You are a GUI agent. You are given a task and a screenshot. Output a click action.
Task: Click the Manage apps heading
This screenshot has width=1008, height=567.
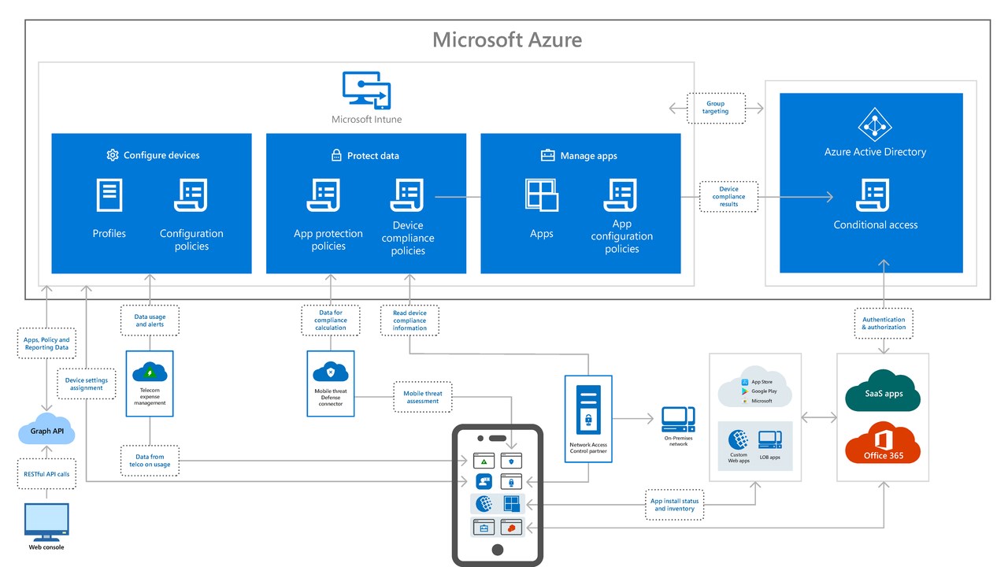(589, 156)
